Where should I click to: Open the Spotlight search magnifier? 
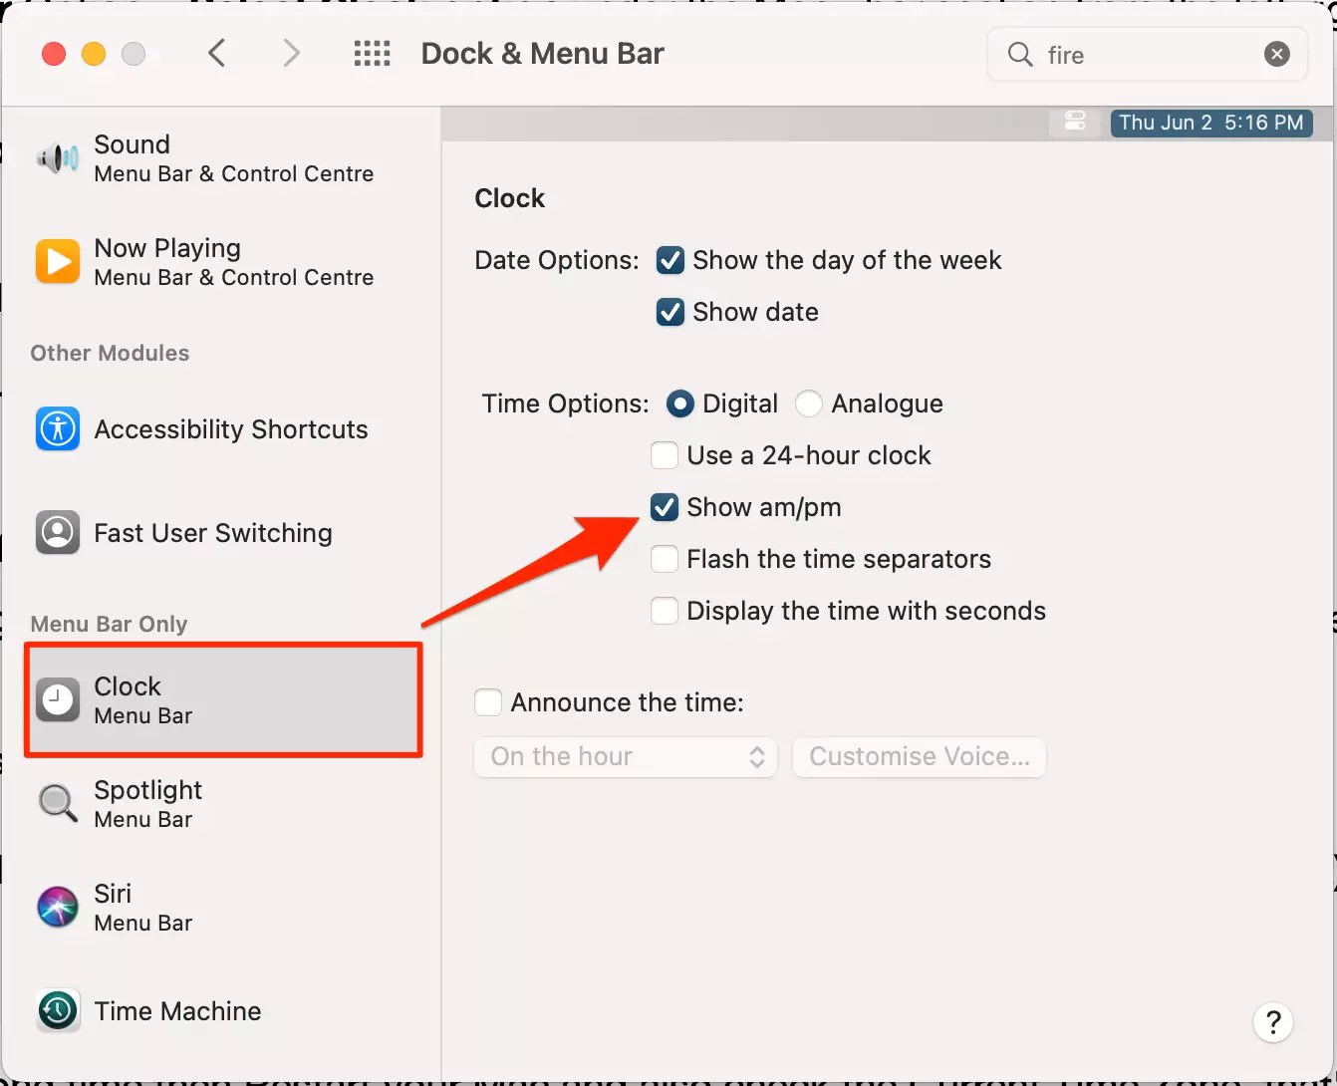pyautogui.click(x=1019, y=55)
